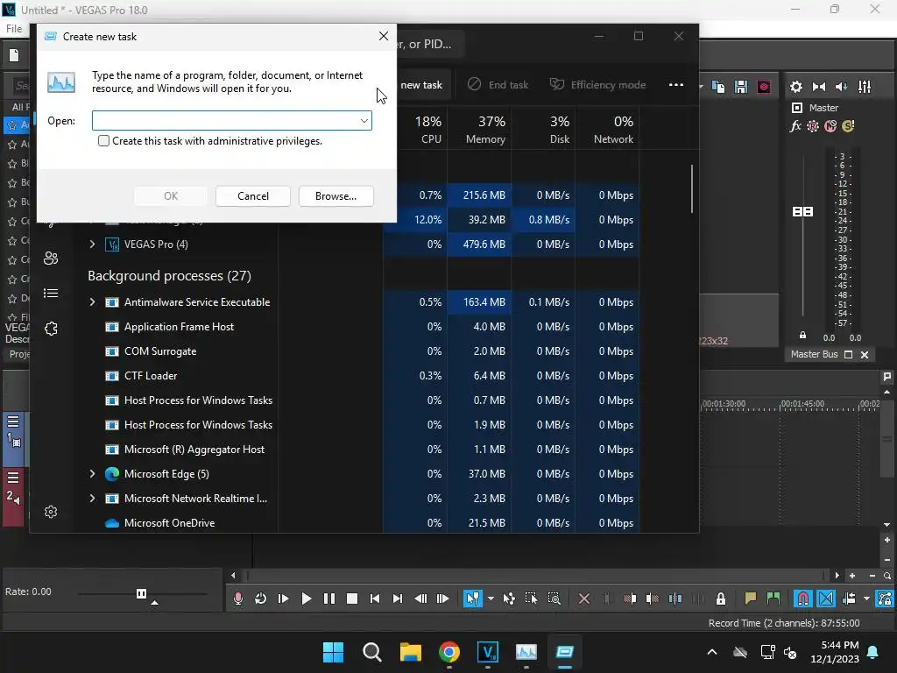
Task: Mute the Master bus
Action: (x=830, y=126)
